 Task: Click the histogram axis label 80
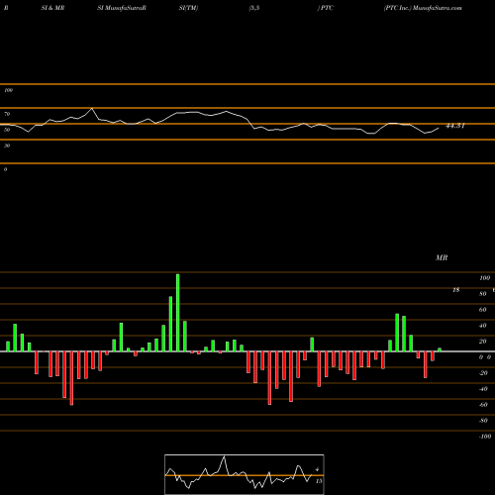pos(483,294)
